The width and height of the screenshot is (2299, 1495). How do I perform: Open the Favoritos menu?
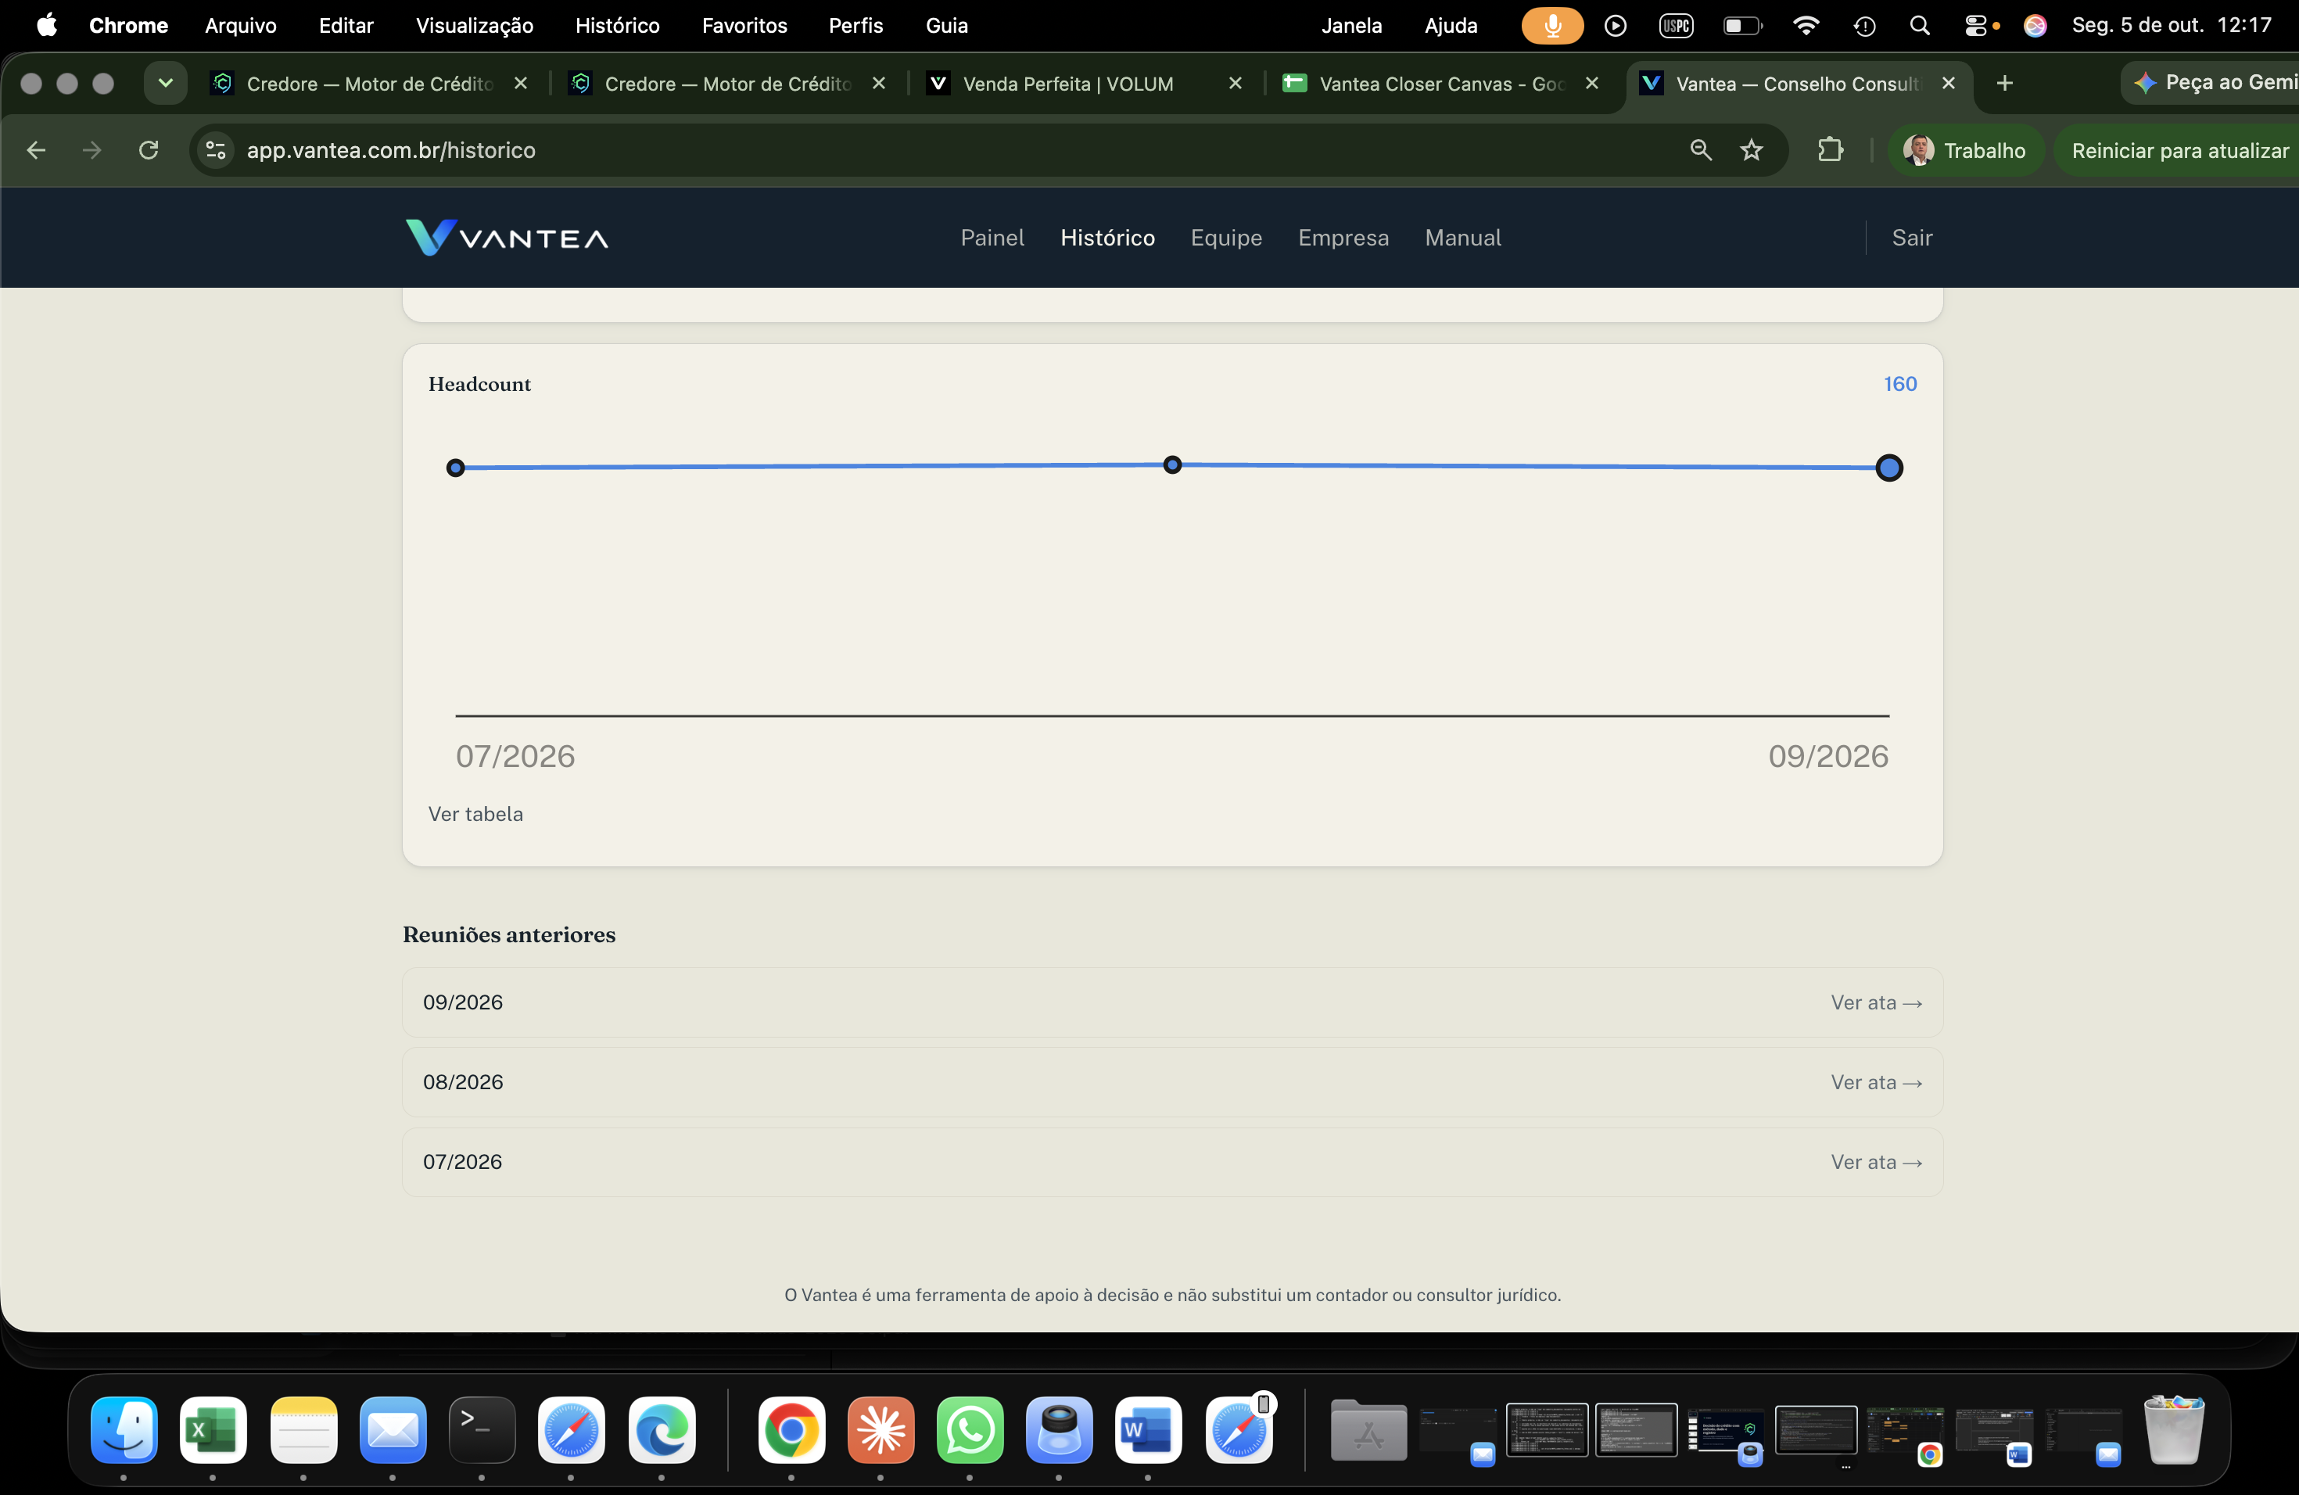[x=744, y=26]
